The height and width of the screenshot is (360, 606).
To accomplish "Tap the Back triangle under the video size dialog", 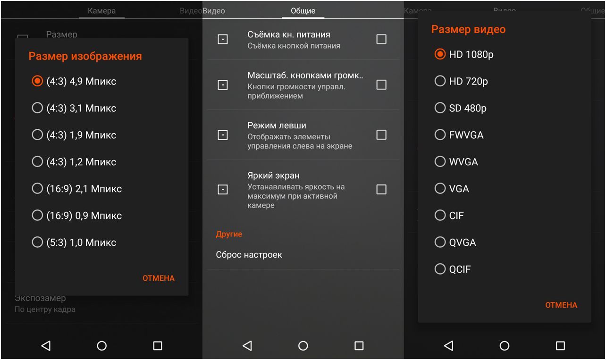I will coord(448,346).
